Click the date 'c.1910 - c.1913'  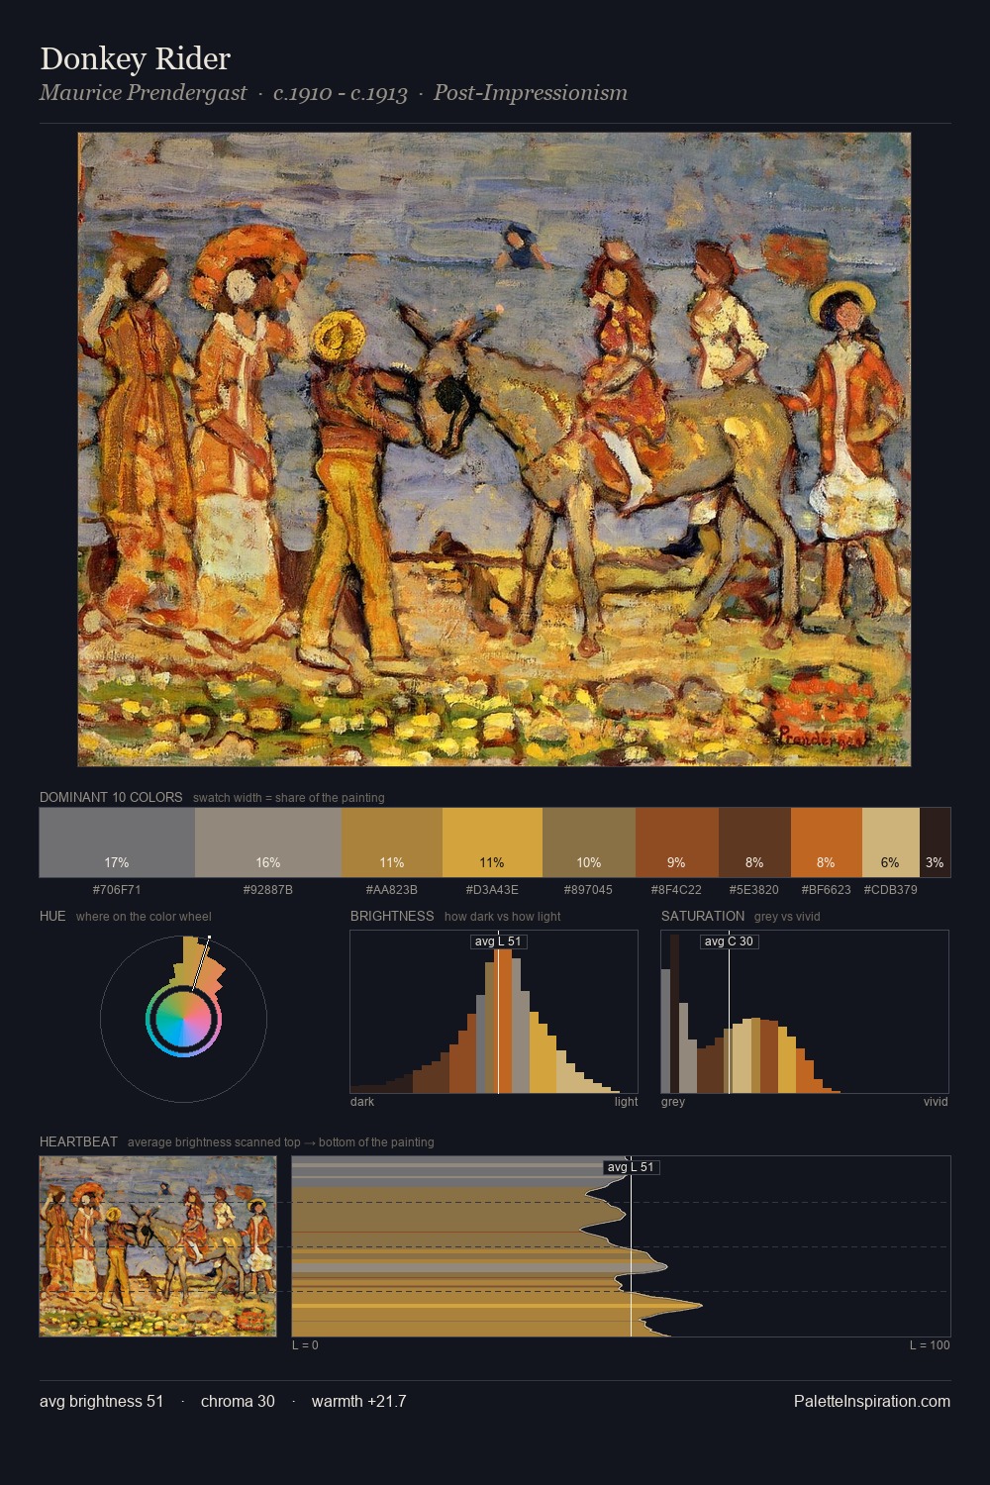341,93
